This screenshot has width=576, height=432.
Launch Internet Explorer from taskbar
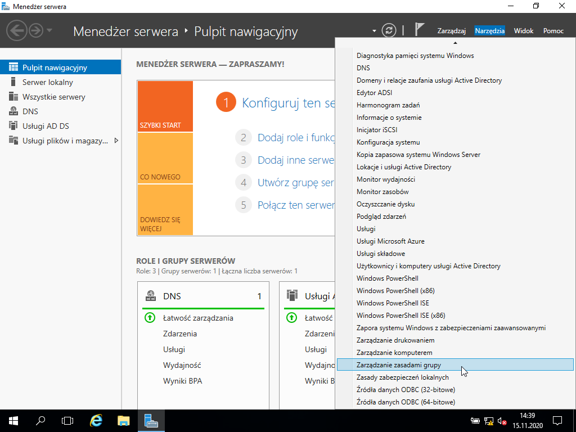[96, 421]
